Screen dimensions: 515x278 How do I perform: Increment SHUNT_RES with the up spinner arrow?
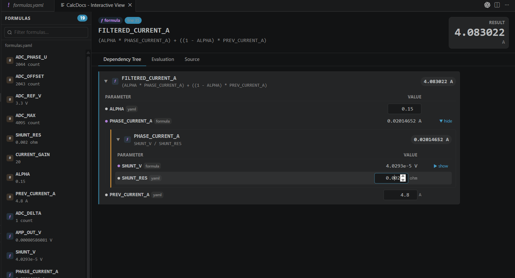[x=403, y=176]
